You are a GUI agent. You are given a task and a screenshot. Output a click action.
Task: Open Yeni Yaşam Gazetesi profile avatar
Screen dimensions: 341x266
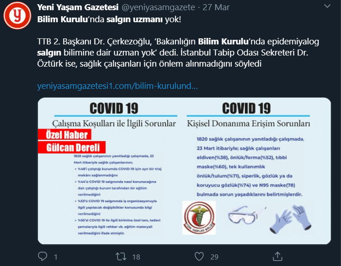(x=18, y=15)
